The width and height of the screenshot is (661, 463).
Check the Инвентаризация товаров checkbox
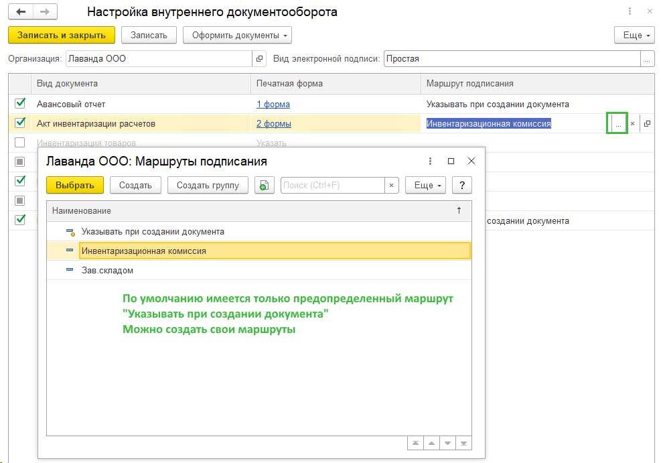(20, 143)
